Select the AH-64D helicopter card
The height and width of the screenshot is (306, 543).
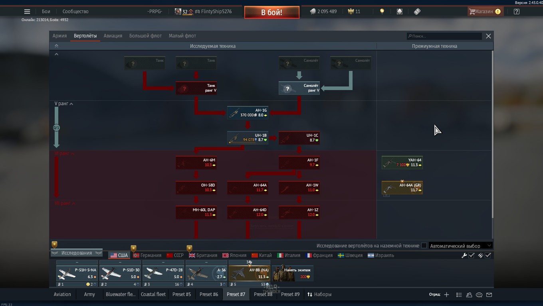(248, 212)
